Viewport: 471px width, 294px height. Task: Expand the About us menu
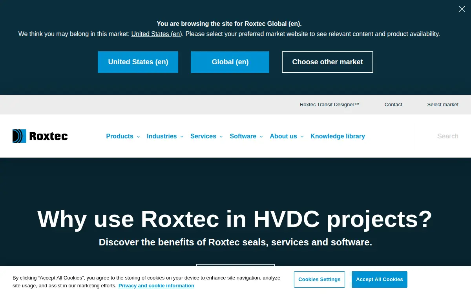287,136
